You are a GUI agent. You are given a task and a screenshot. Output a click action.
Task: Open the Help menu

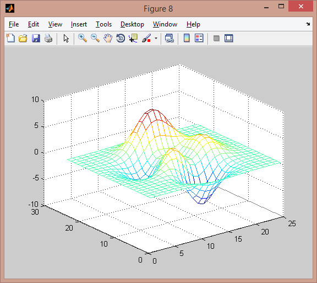(193, 24)
